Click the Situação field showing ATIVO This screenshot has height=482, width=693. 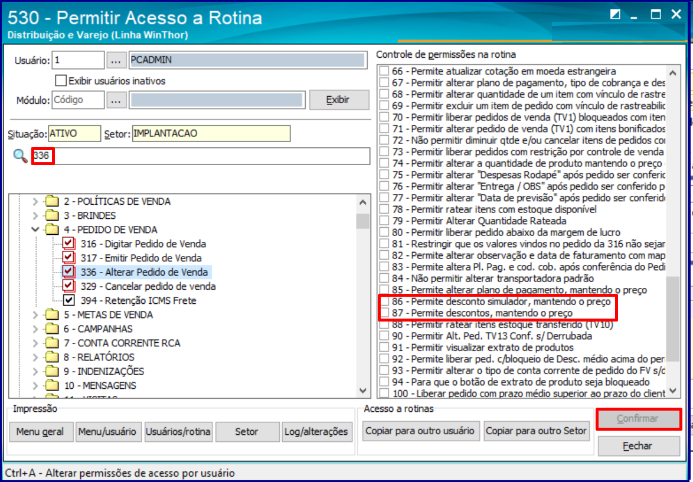coord(74,133)
